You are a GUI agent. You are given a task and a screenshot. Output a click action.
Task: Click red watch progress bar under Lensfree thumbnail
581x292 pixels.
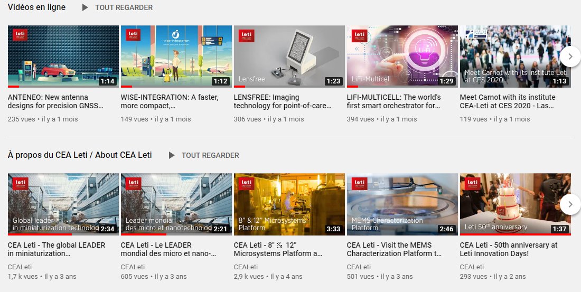[x=239, y=87]
